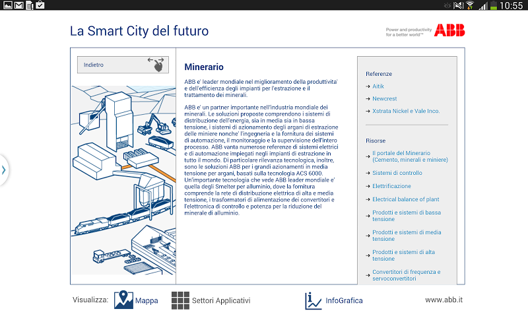Image resolution: width=528 pixels, height=330 pixels.
Task: Tap battery icon in status bar
Action: (x=493, y=5)
